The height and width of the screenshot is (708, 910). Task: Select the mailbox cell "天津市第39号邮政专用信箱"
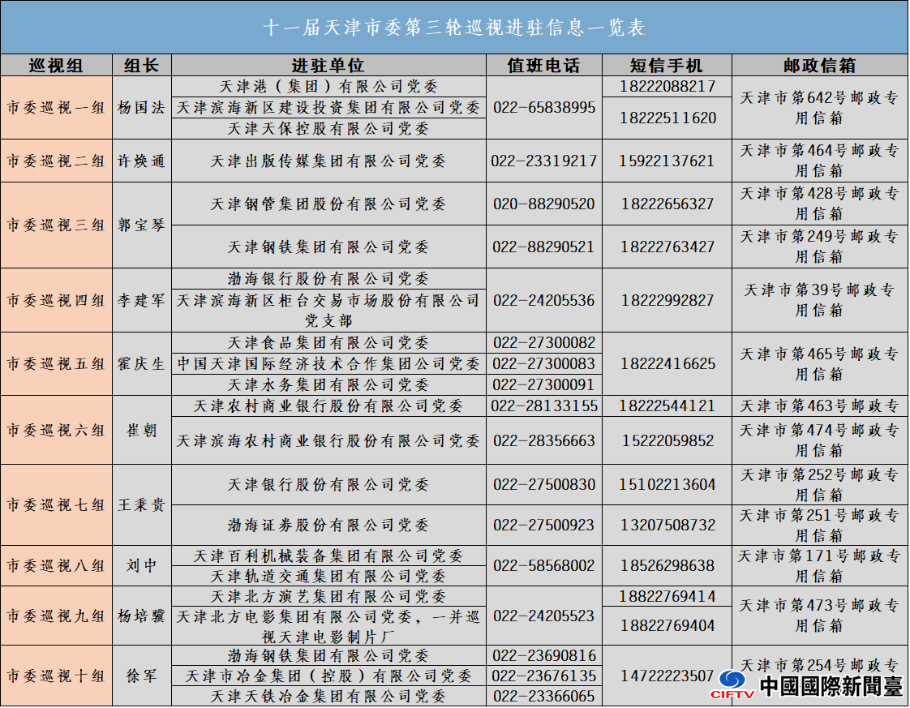click(819, 300)
